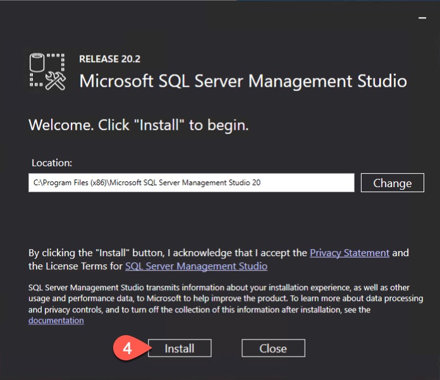Click the SQL Server Management Studio logo icon

click(x=47, y=71)
